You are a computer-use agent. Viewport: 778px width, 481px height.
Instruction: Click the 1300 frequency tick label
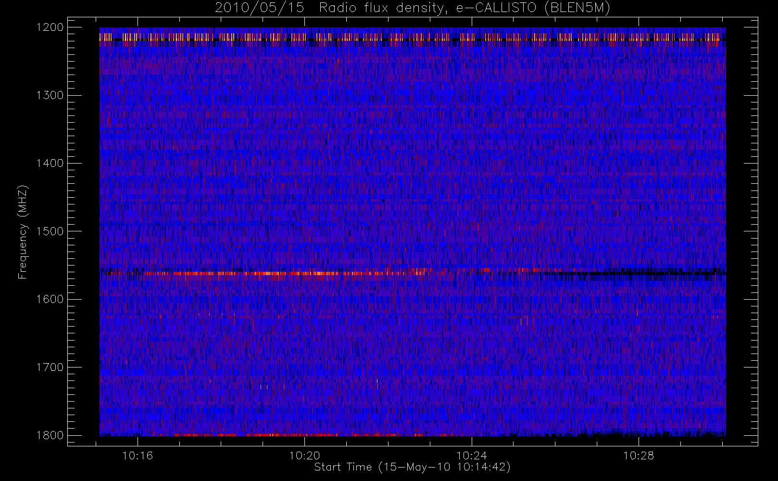pyautogui.click(x=50, y=95)
